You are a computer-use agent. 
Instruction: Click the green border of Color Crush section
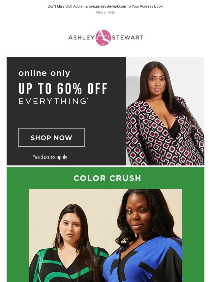17,225
